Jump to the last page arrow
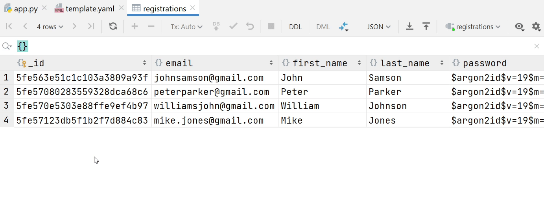This screenshot has width=544, height=206. [91, 26]
